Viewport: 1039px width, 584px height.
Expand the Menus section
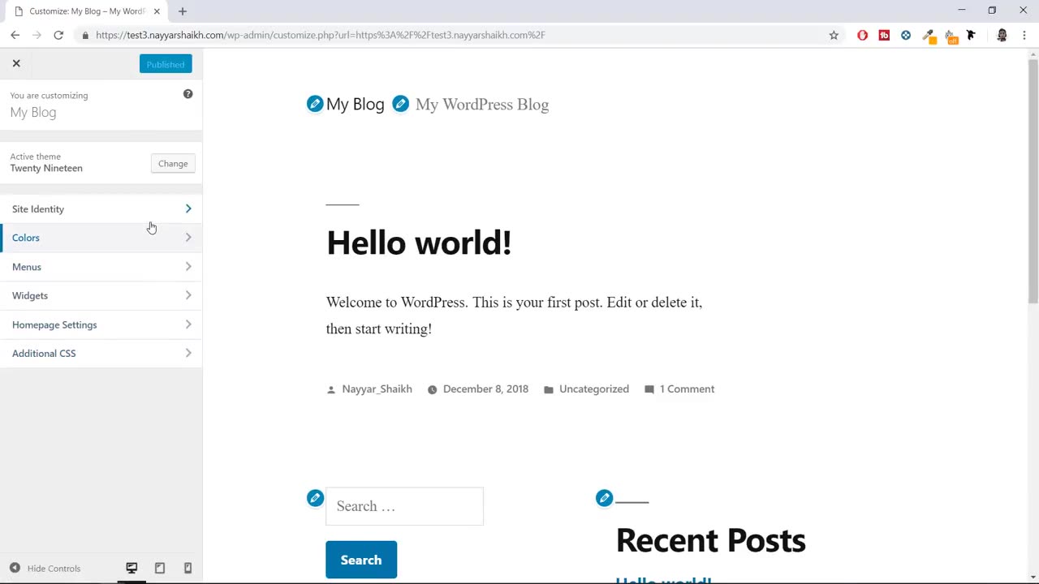101,267
